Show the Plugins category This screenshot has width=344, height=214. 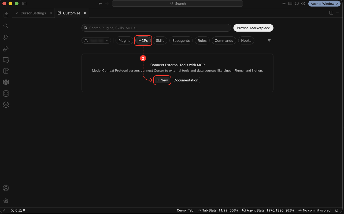(x=124, y=40)
